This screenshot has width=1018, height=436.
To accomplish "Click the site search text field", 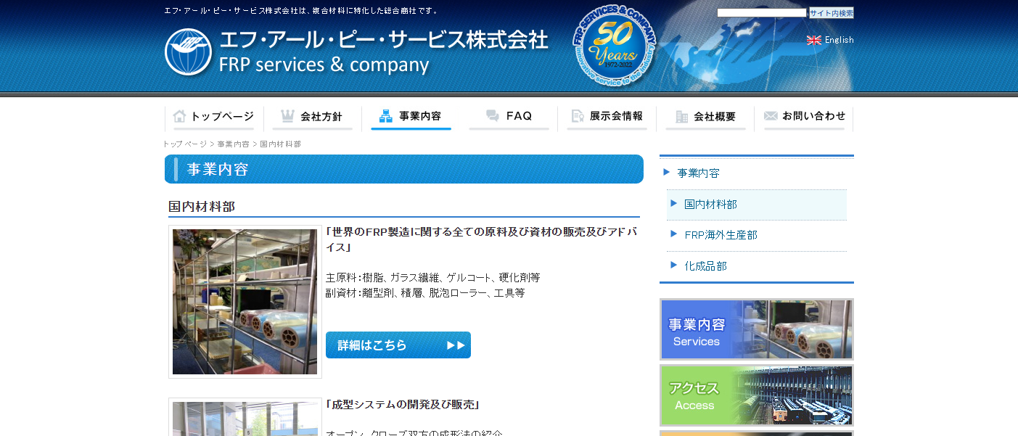I will click(x=762, y=12).
